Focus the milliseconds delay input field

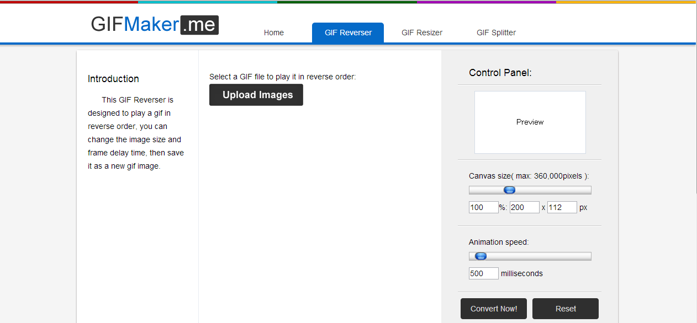483,273
